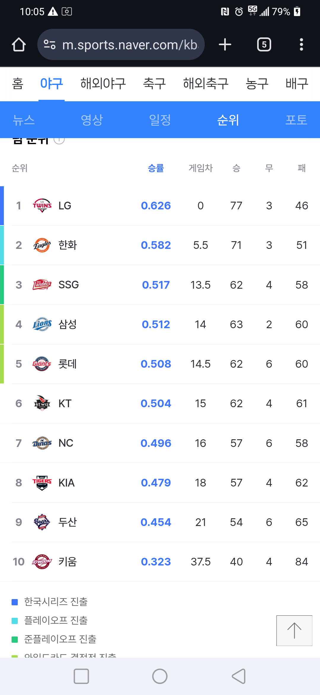The image size is (320, 695).
Task: Tap the site info icon in address bar
Action: click(49, 45)
